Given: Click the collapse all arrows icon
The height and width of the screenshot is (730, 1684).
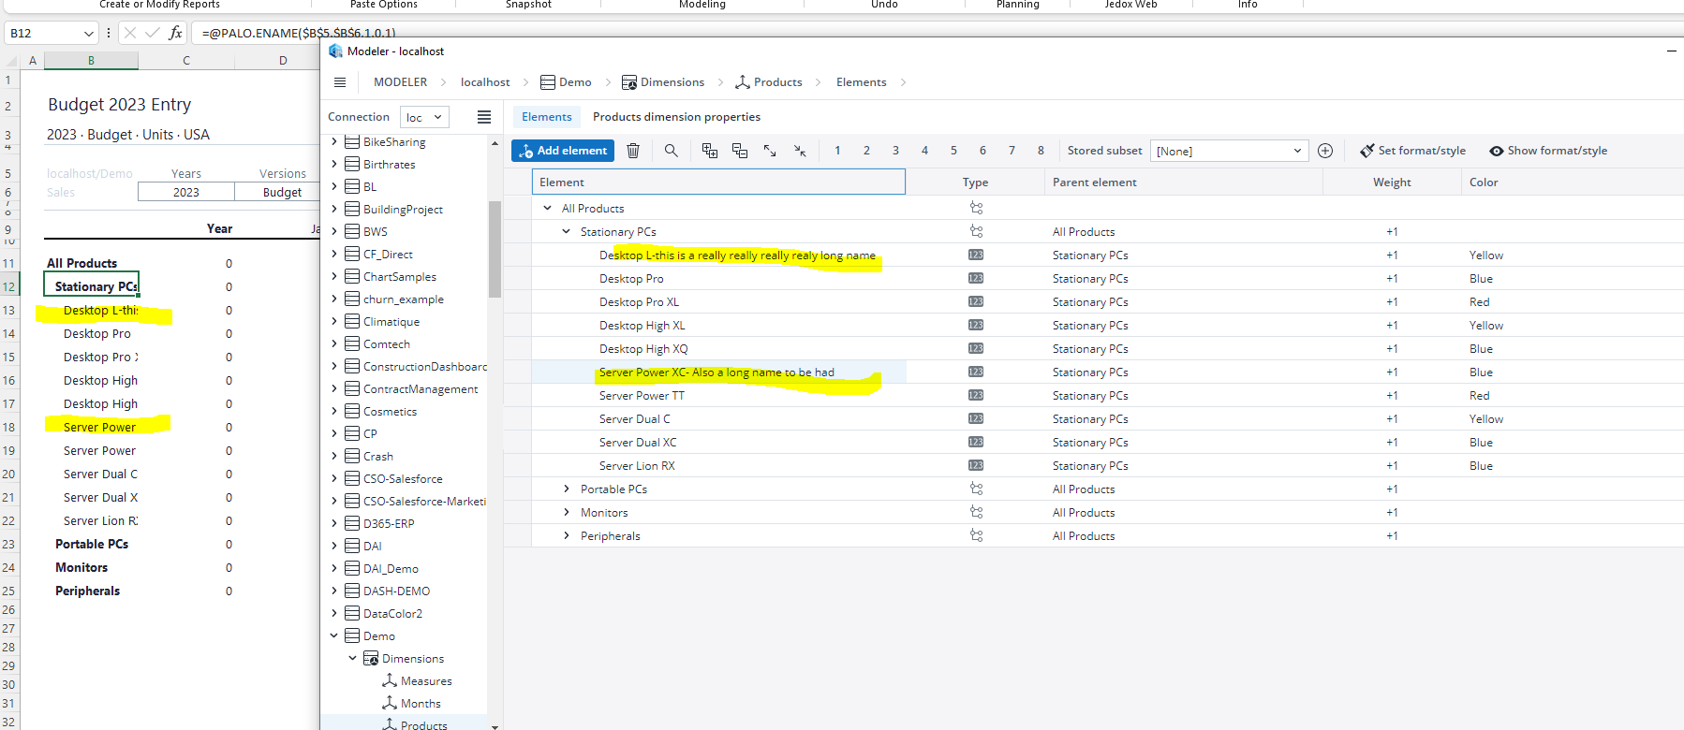Looking at the screenshot, I should [800, 151].
